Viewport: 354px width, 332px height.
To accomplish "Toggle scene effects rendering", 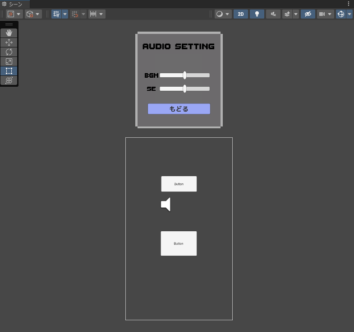I will 287,14.
